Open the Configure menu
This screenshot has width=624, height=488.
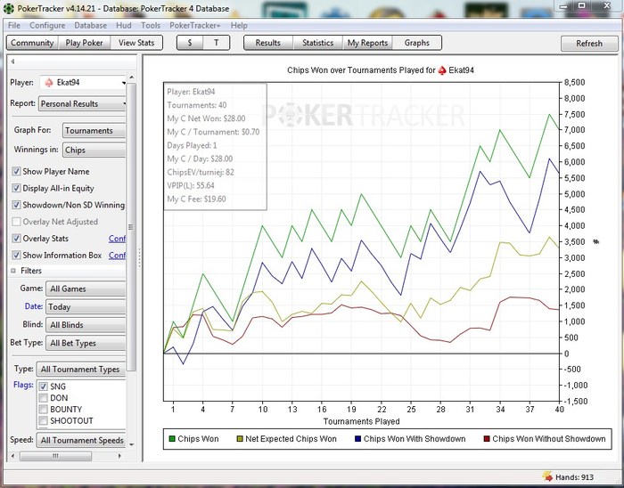(x=47, y=26)
